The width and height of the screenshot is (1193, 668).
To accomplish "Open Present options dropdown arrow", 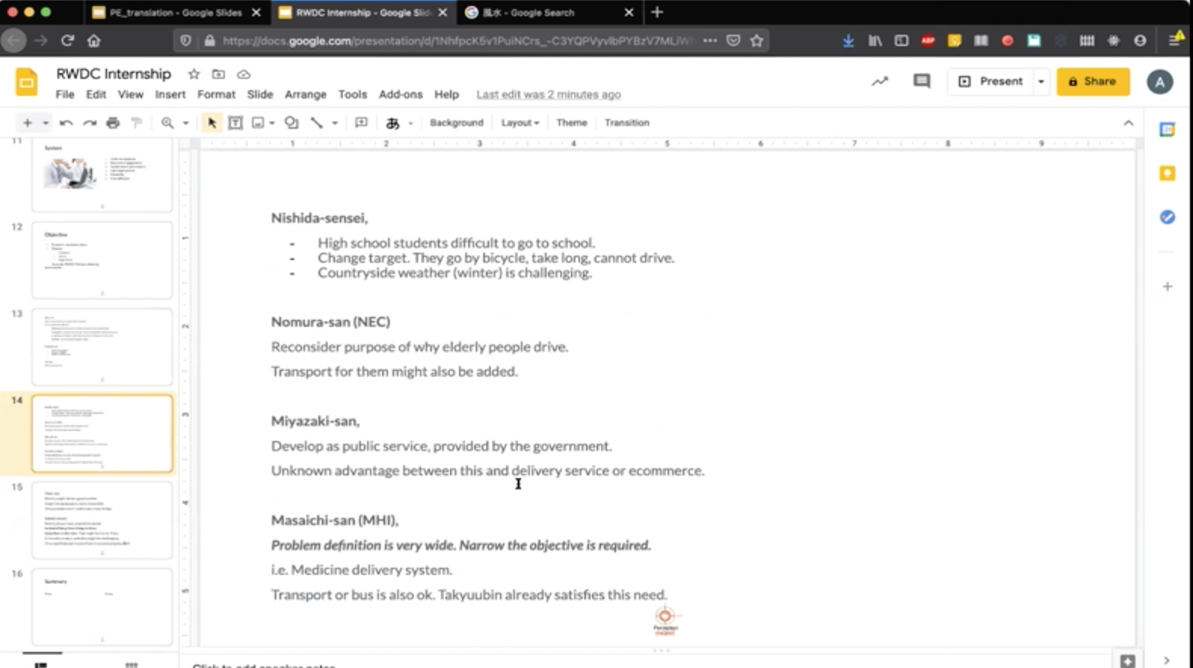I will 1041,81.
